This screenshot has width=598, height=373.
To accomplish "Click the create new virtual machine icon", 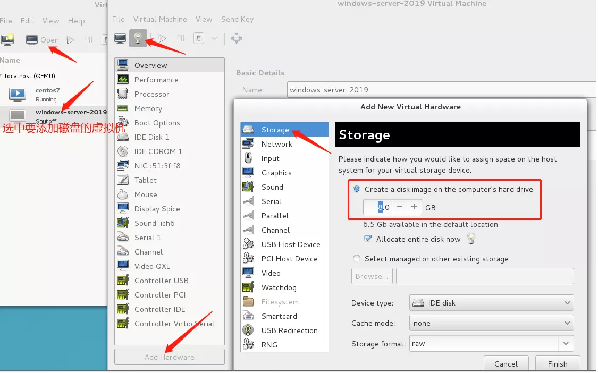I will 7,40.
